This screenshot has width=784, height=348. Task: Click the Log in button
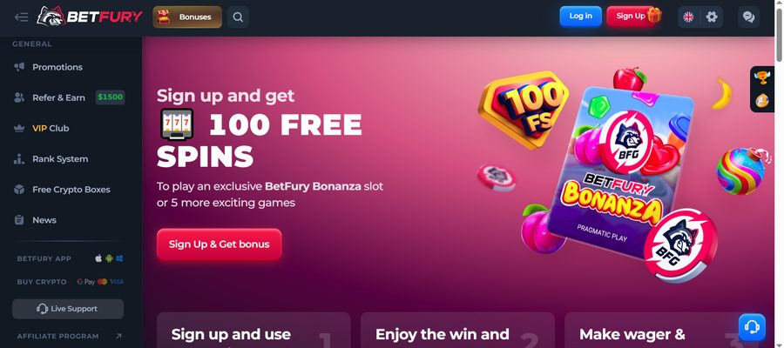point(580,17)
